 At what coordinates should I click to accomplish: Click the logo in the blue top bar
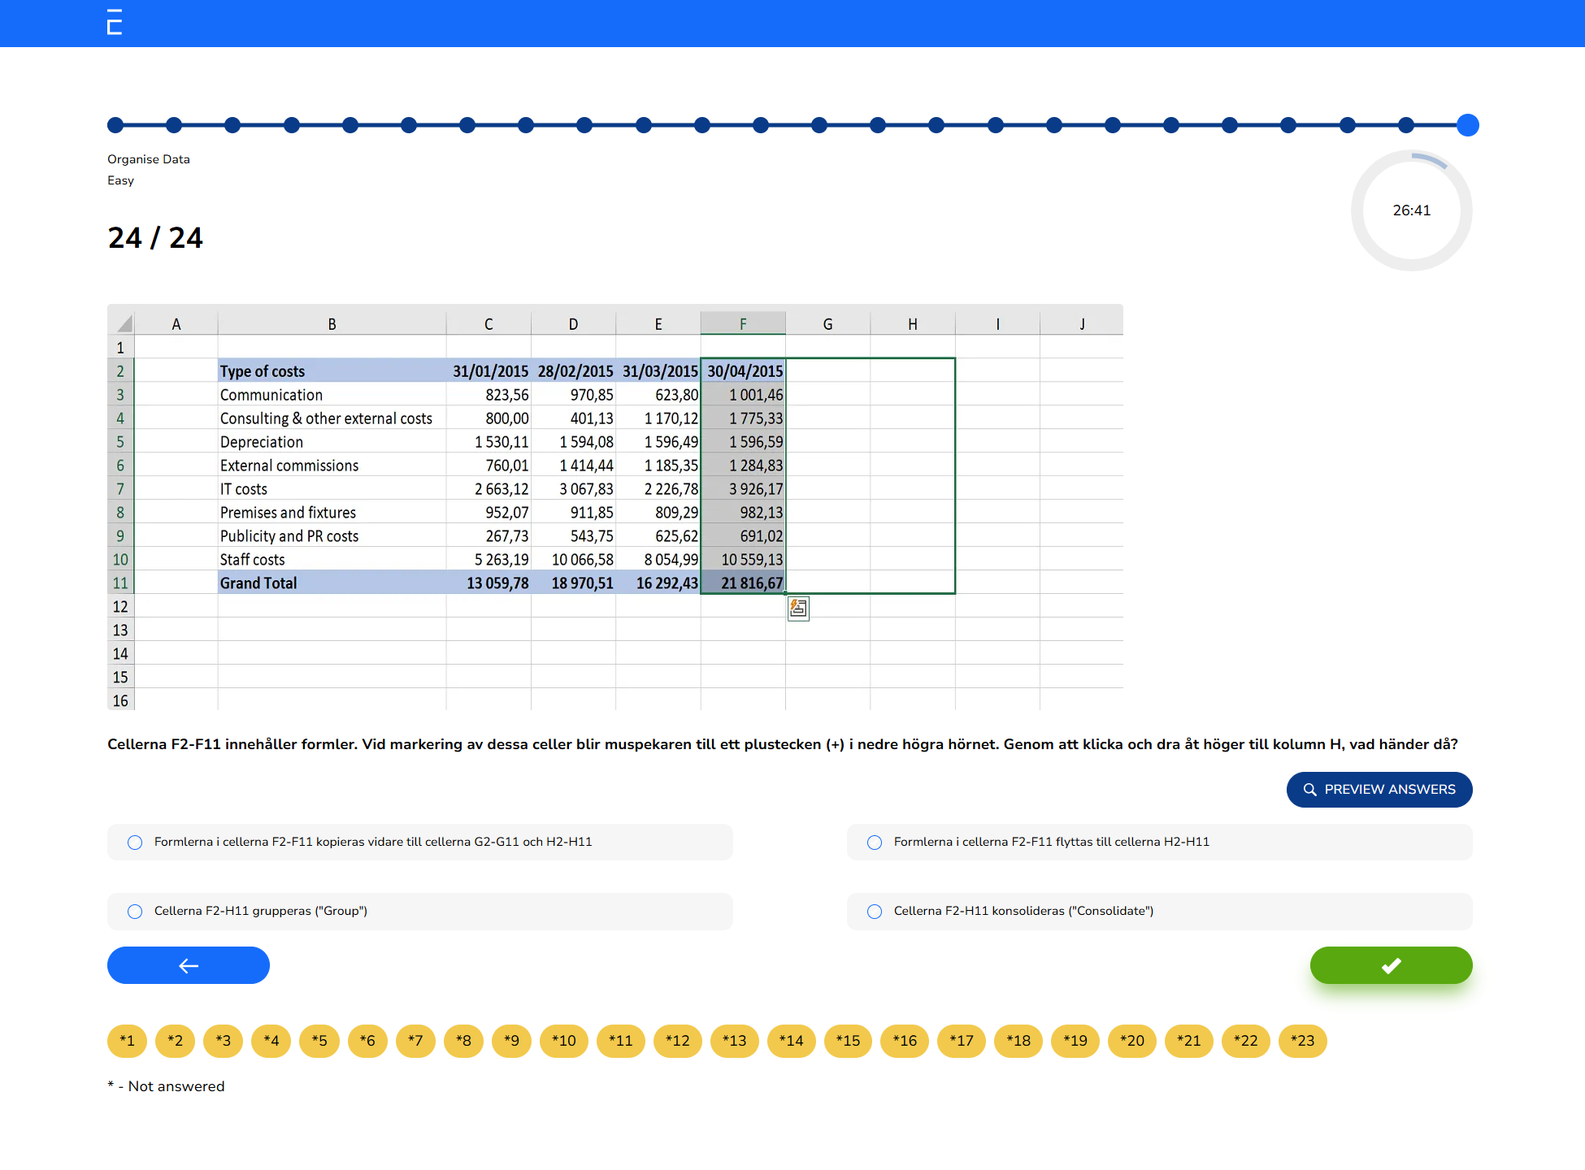pyautogui.click(x=114, y=24)
